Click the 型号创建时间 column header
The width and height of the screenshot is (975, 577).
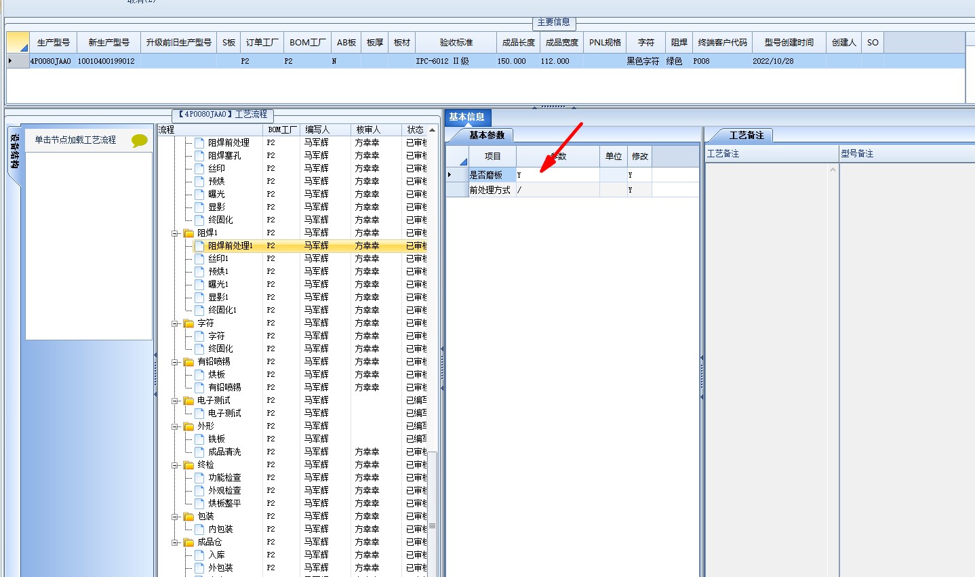click(789, 42)
